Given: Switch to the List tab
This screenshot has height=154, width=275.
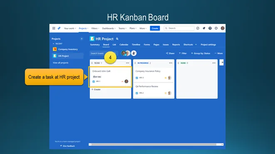Looking at the screenshot, I should 114,45.
